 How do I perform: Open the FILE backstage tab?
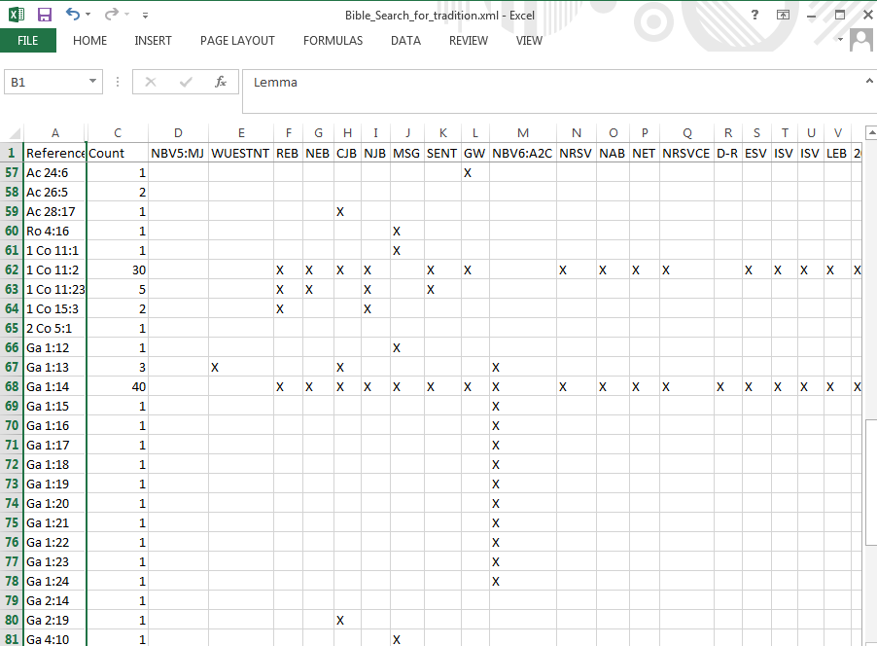[x=28, y=40]
